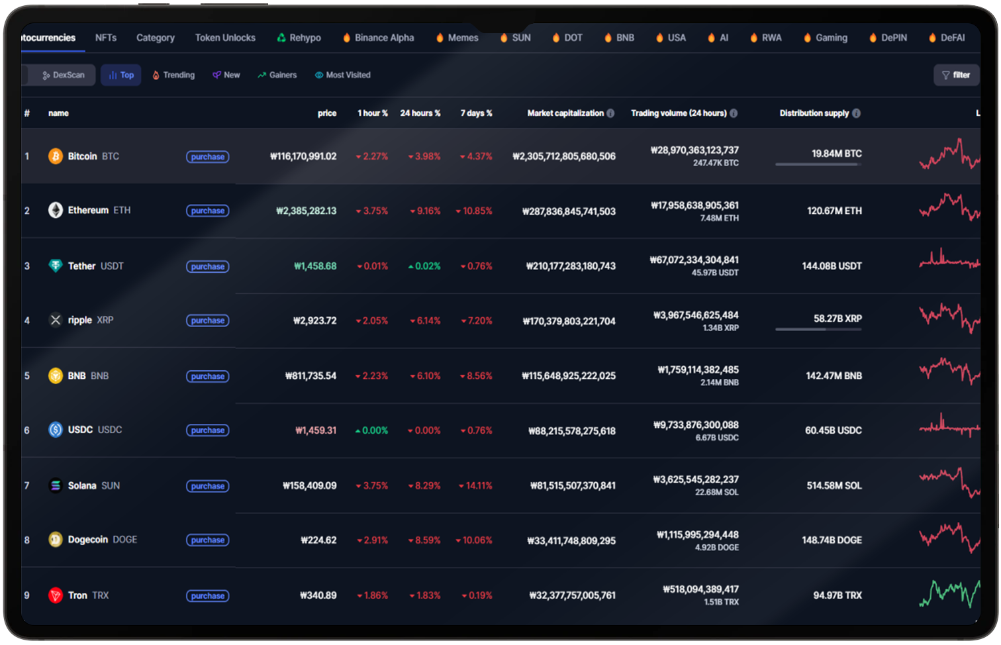Click Ethereum market cap ₩287,836,845,741,503
Screen dimensions: 1001x645
click(x=569, y=211)
